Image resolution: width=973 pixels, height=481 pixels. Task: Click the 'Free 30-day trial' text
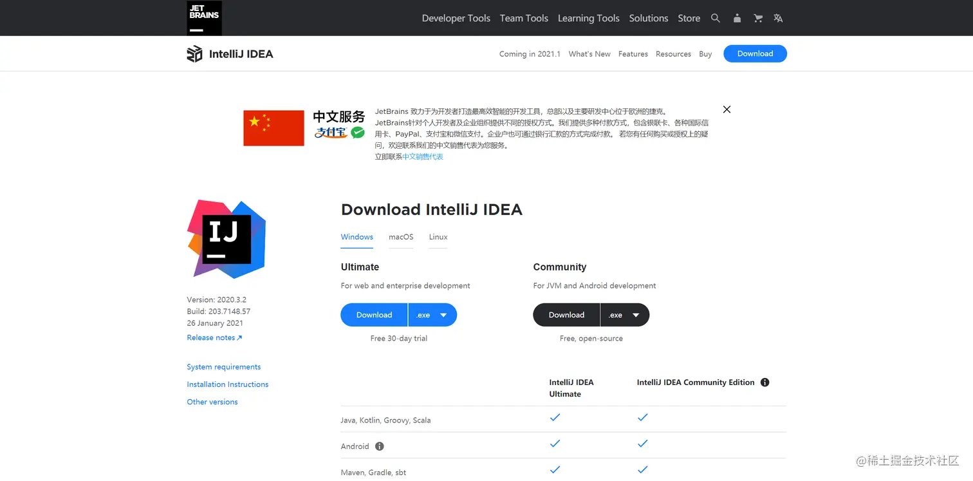click(398, 339)
